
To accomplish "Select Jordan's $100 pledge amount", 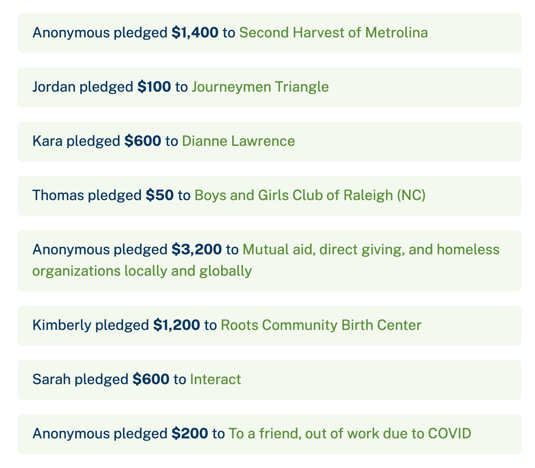I will point(154,87).
